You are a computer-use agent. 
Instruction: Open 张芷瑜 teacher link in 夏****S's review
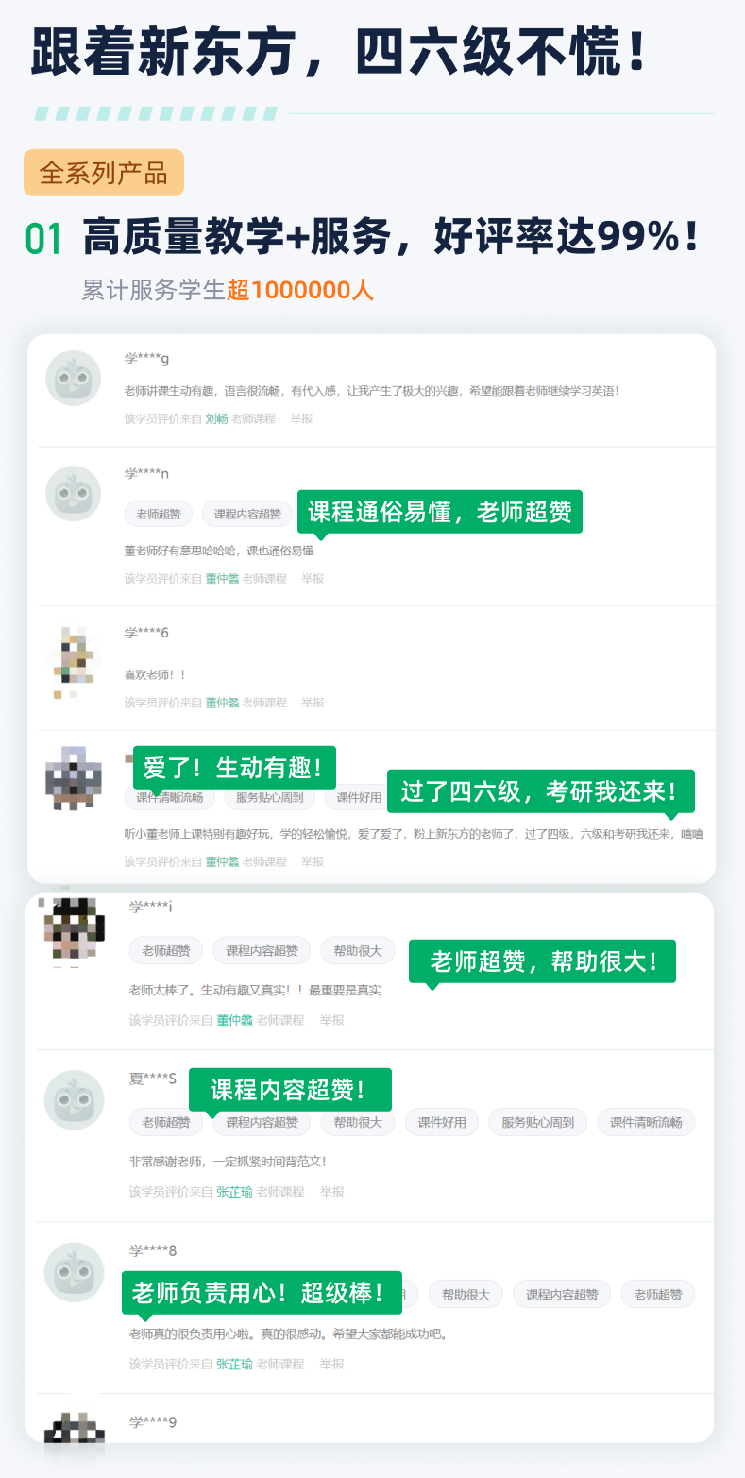(234, 1192)
